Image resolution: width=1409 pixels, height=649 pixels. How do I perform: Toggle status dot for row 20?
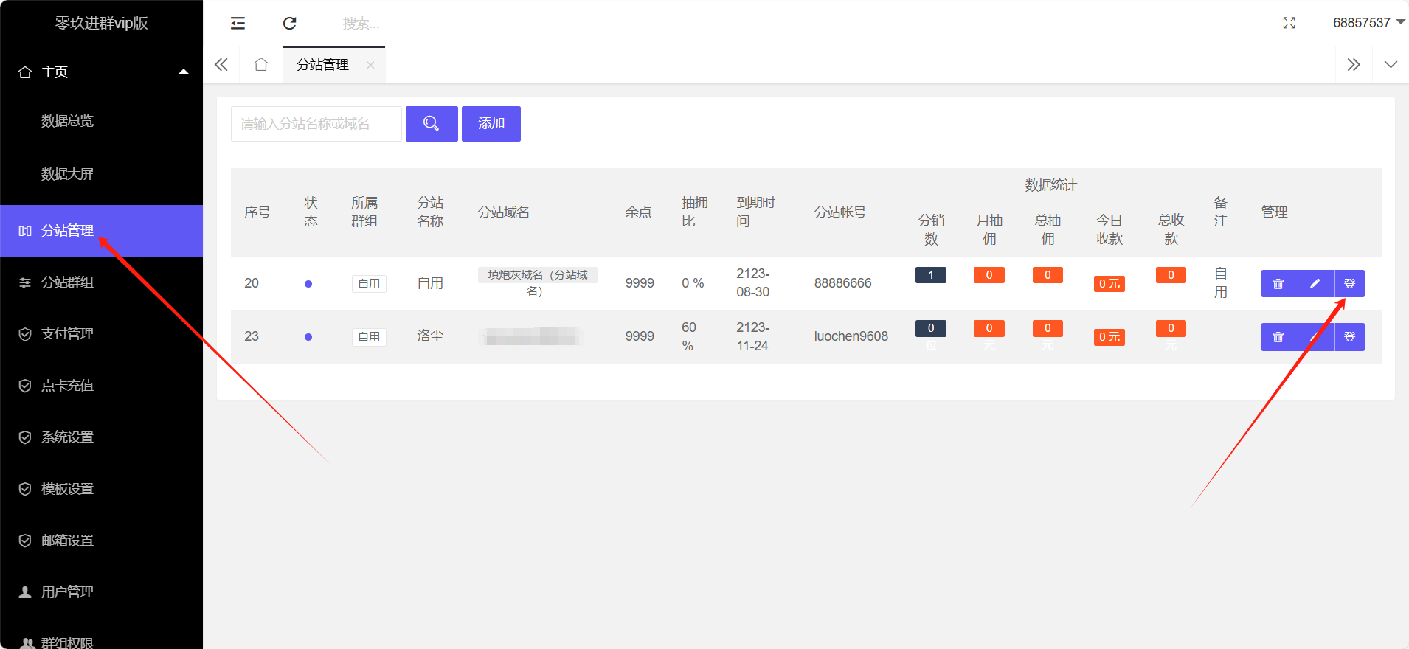click(x=308, y=284)
